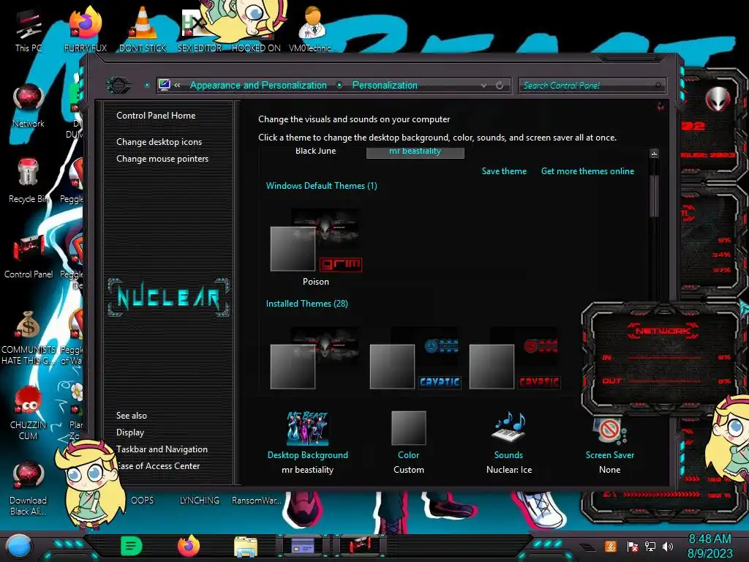Open Sounds Nuclear: Ice settings
The image size is (749, 562).
click(509, 442)
